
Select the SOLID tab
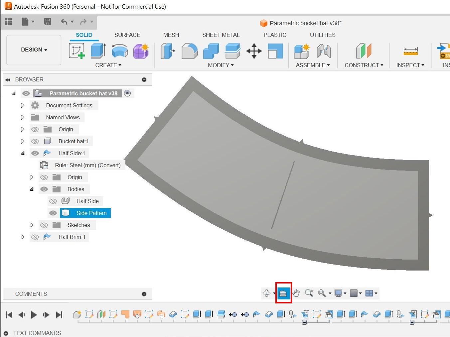(x=84, y=35)
